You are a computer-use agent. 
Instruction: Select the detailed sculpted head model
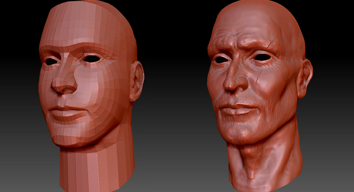coord(260,96)
